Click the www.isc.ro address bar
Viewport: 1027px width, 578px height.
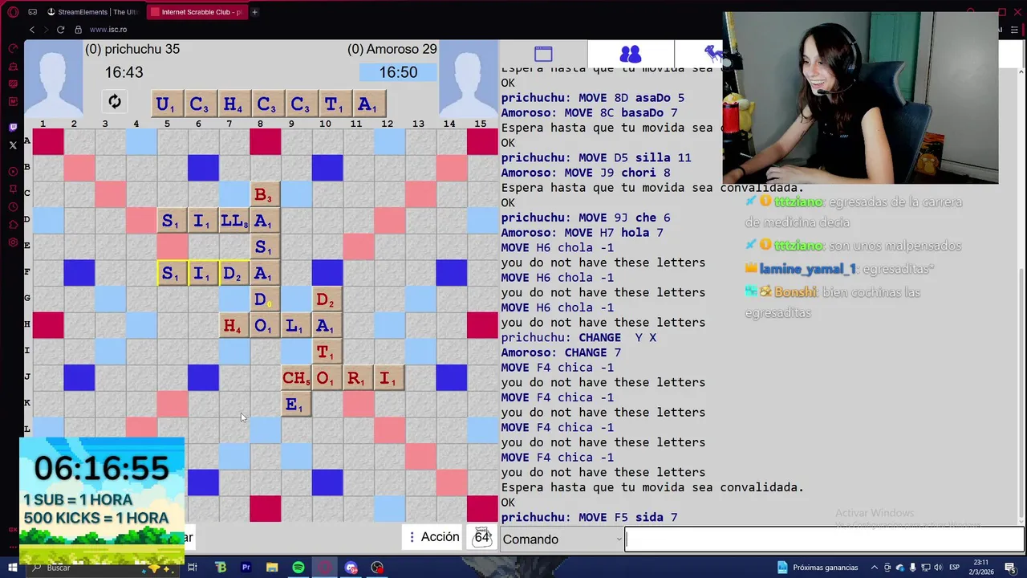click(108, 30)
